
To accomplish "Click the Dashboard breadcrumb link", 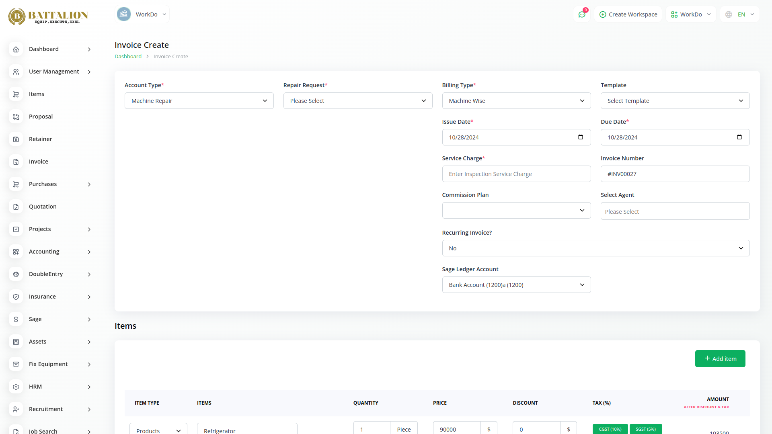I will point(128,57).
